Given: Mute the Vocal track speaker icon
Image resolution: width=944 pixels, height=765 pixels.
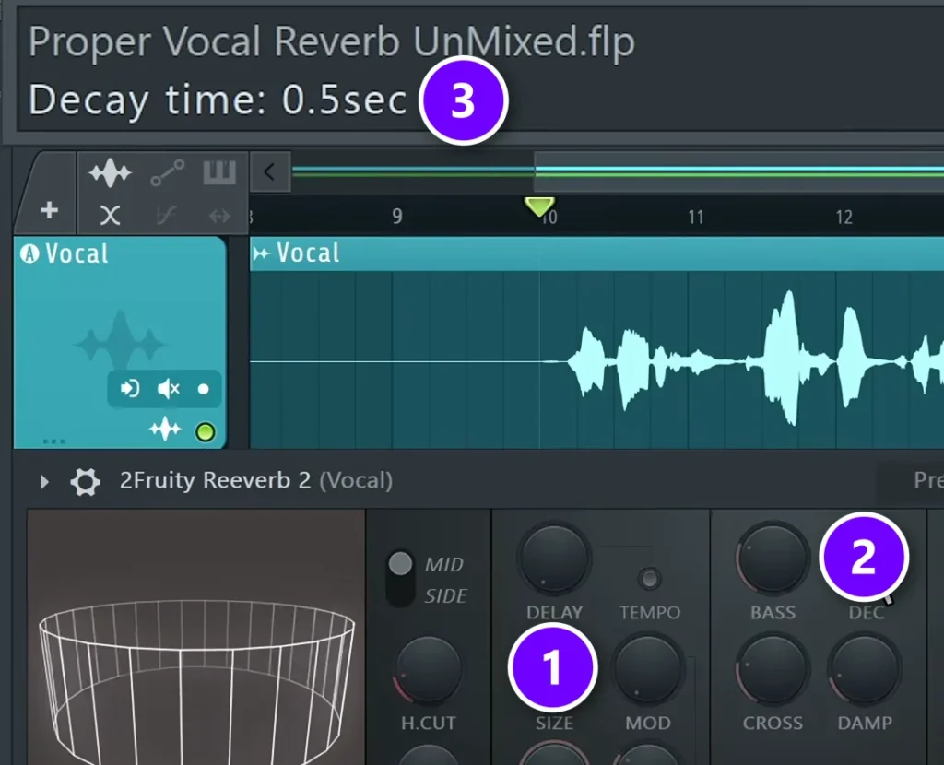Looking at the screenshot, I should click(x=168, y=389).
